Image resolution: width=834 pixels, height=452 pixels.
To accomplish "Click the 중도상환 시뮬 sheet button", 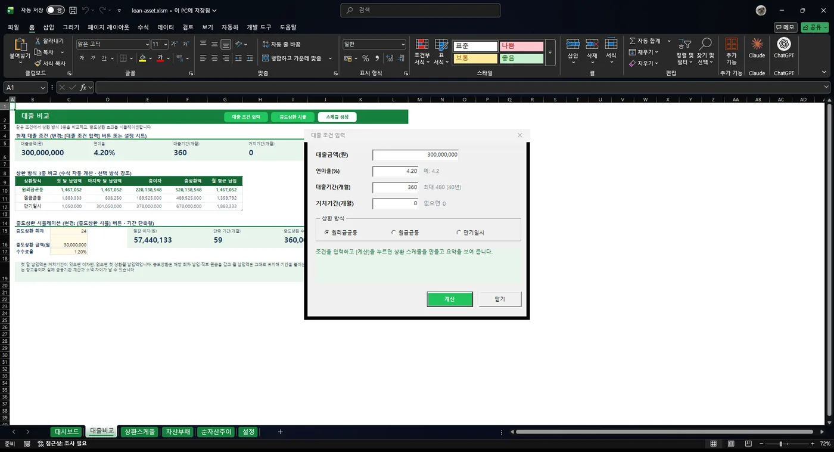I will point(292,117).
